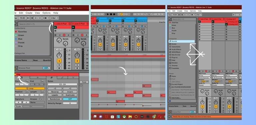The image size is (256, 125).
Task: Open the Envelopes tab icon in Clip view
Action: (x=62, y=78)
